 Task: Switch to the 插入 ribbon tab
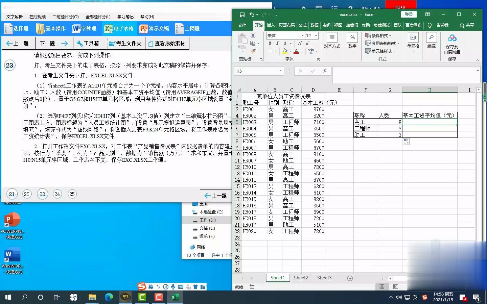pos(270,25)
